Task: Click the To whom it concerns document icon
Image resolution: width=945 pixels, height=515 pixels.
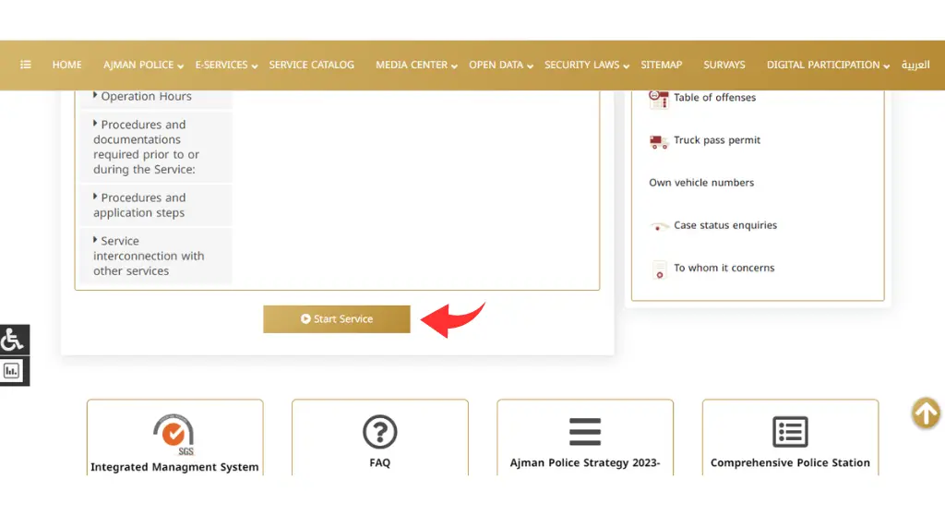Action: click(659, 270)
